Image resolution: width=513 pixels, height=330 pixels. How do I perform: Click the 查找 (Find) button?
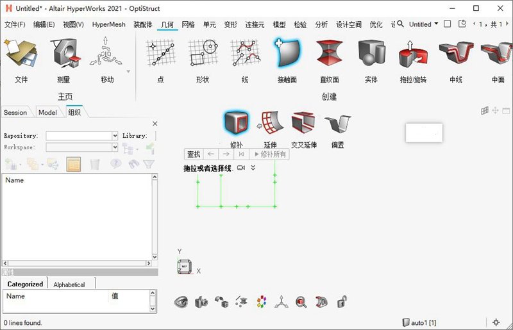click(x=194, y=154)
